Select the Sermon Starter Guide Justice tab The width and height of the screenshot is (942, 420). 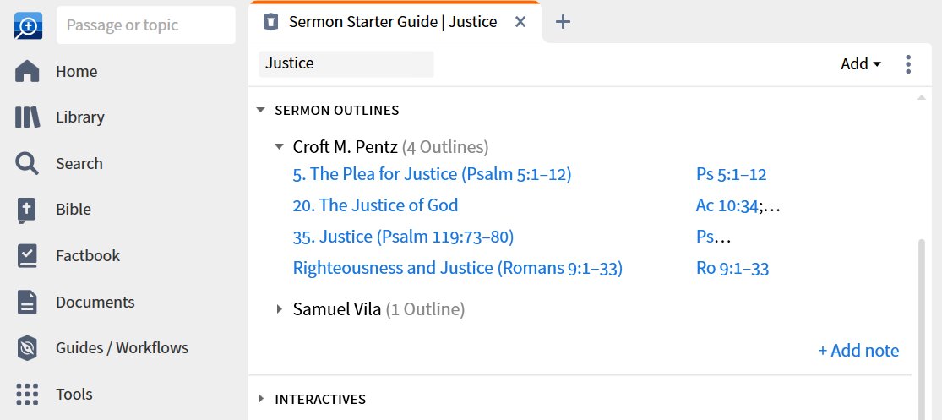pyautogui.click(x=393, y=22)
